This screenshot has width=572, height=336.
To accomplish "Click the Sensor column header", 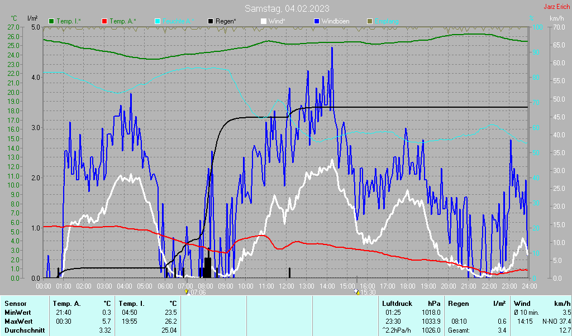I will (15, 304).
